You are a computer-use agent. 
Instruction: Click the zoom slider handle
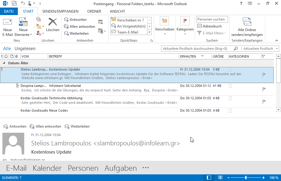tap(246, 177)
